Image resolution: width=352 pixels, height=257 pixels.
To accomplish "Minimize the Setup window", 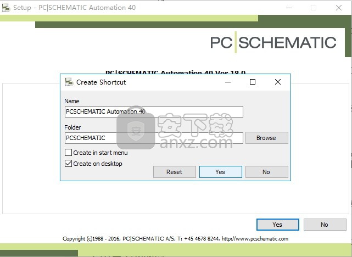I will (289, 8).
